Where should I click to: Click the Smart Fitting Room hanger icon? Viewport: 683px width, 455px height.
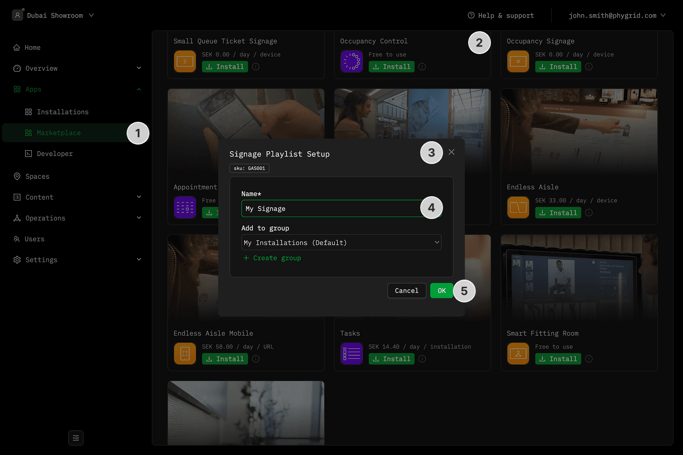point(518,354)
